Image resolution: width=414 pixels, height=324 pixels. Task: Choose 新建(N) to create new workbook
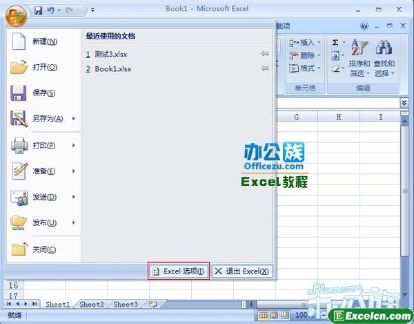coord(43,41)
